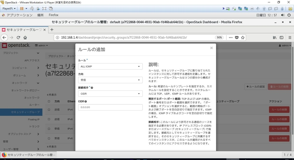
Task: Select Floating IP in sidebar
Action: click(x=34, y=119)
